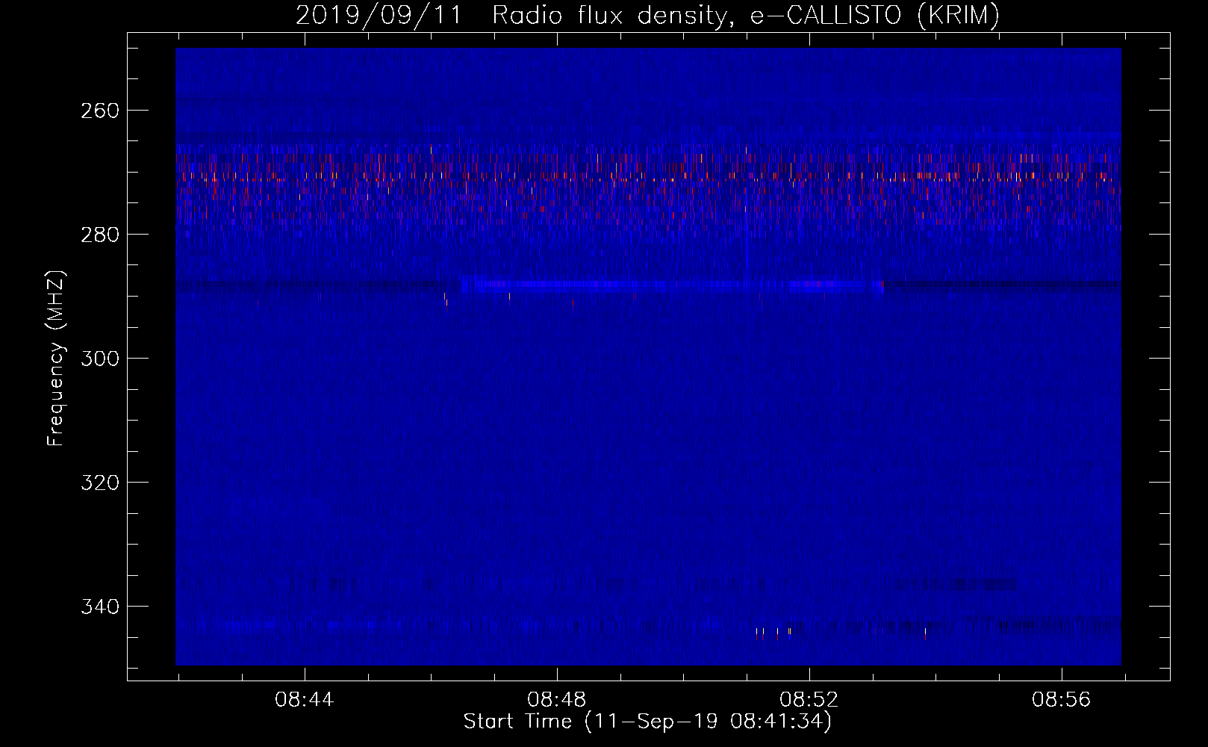The width and height of the screenshot is (1208, 747).
Task: Click the 260 frequency tick label
Action: coord(100,111)
